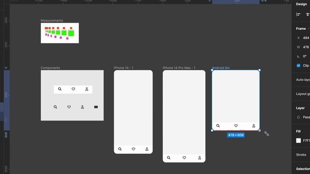The width and height of the screenshot is (310, 174).
Task: Pick user icon in iPhone 14 Pro Max frame
Action: (200, 158)
